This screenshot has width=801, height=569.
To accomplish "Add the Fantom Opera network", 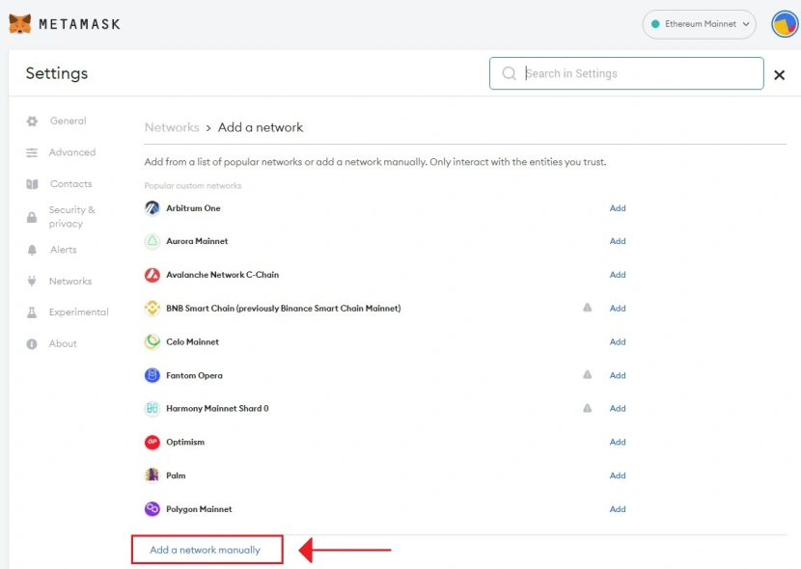I will click(x=618, y=375).
